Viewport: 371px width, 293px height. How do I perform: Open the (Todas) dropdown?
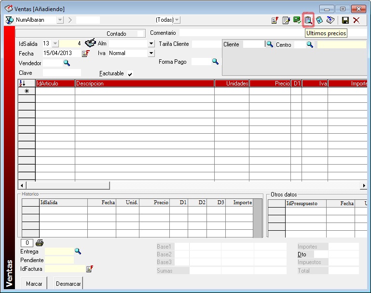[x=177, y=20]
